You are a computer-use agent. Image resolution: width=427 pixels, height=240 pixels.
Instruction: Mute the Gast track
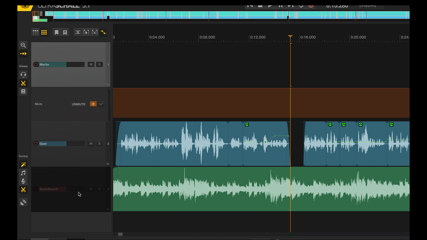click(x=91, y=144)
